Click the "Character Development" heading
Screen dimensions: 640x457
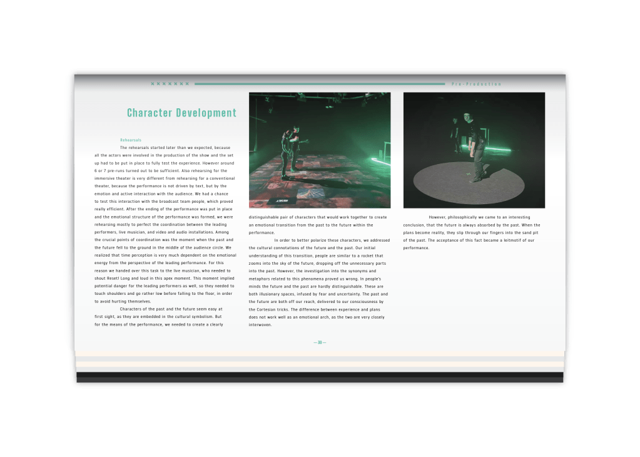tap(181, 113)
